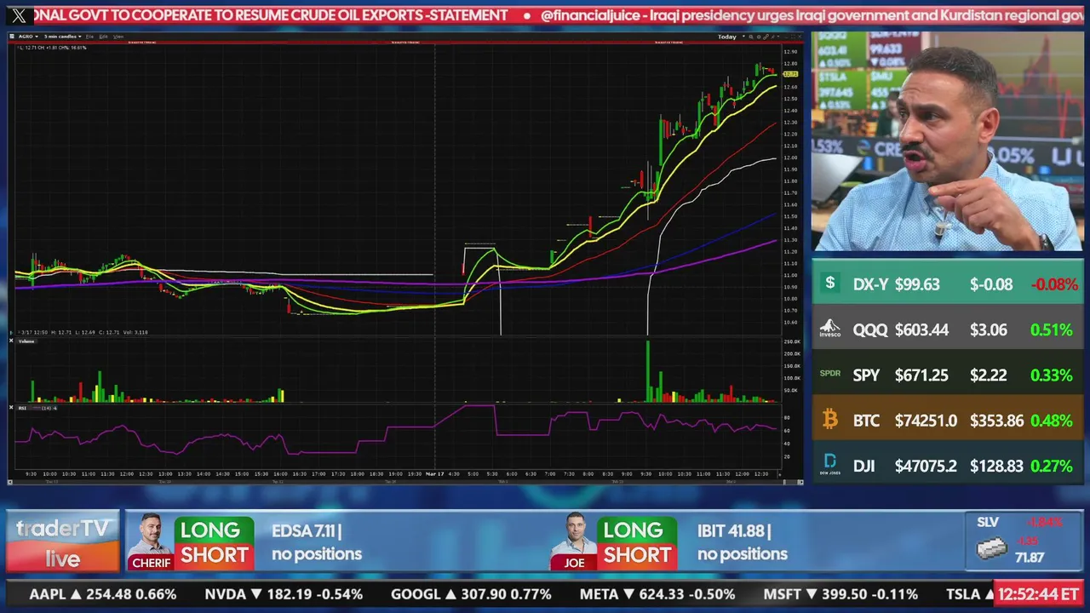The width and height of the screenshot is (1090, 613).
Task: Click Joe's red SHORT label
Action: pos(637,555)
